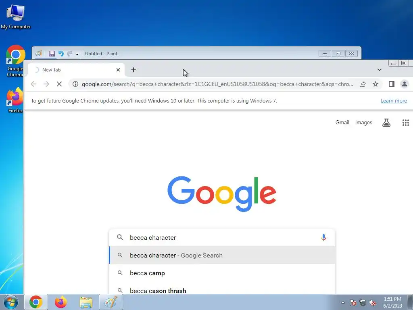
Task: Open Learn more link in update notice
Action: pyautogui.click(x=394, y=101)
